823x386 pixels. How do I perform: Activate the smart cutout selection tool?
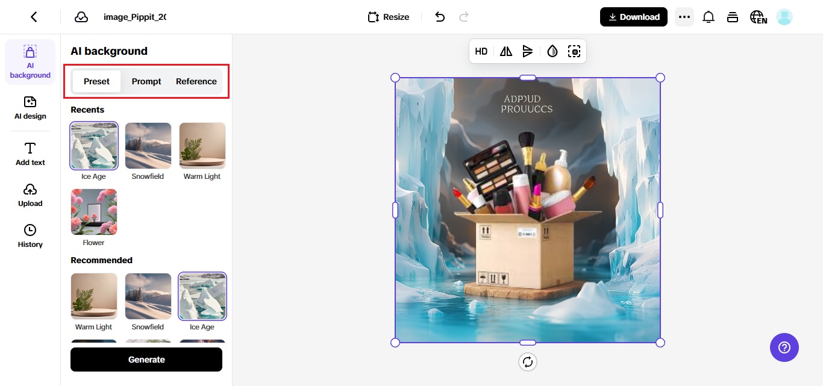(x=574, y=51)
